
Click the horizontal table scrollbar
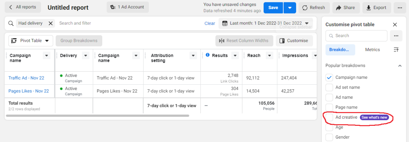coord(97,115)
